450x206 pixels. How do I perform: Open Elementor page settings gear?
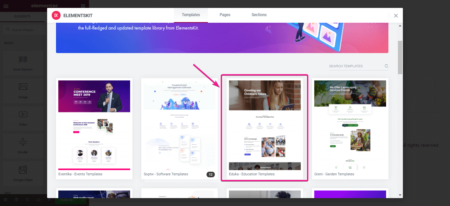click(5, 200)
